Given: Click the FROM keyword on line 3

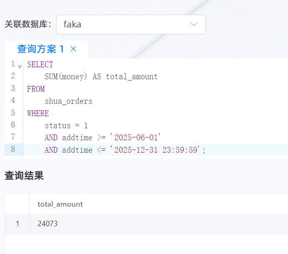Looking at the screenshot, I should (x=36, y=89).
